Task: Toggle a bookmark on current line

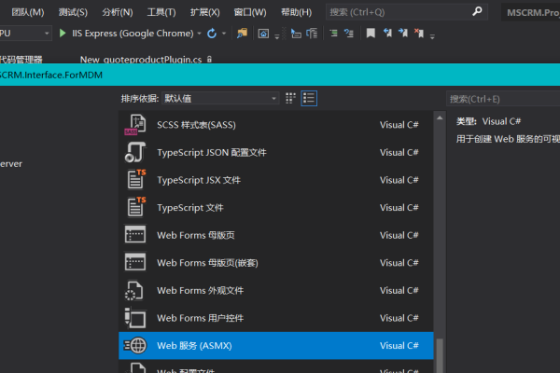Action: tap(371, 34)
